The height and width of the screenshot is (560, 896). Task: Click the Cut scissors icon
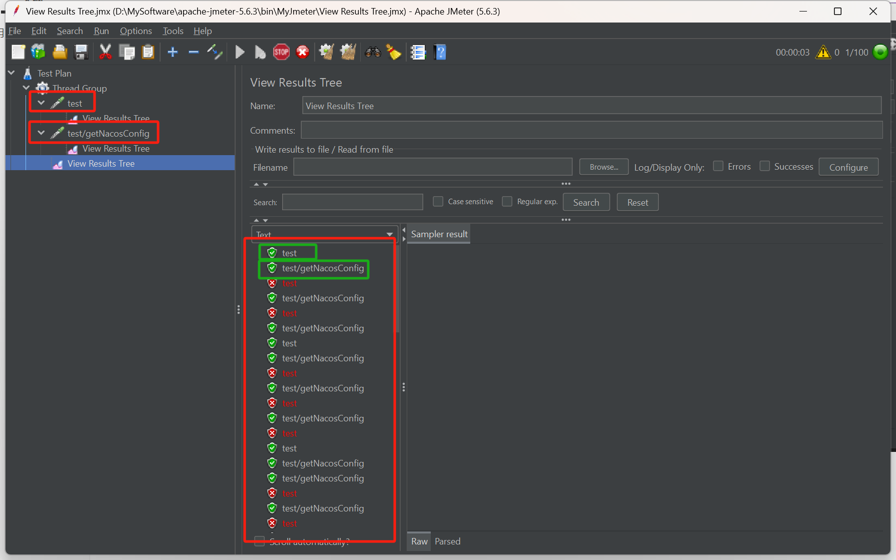105,52
